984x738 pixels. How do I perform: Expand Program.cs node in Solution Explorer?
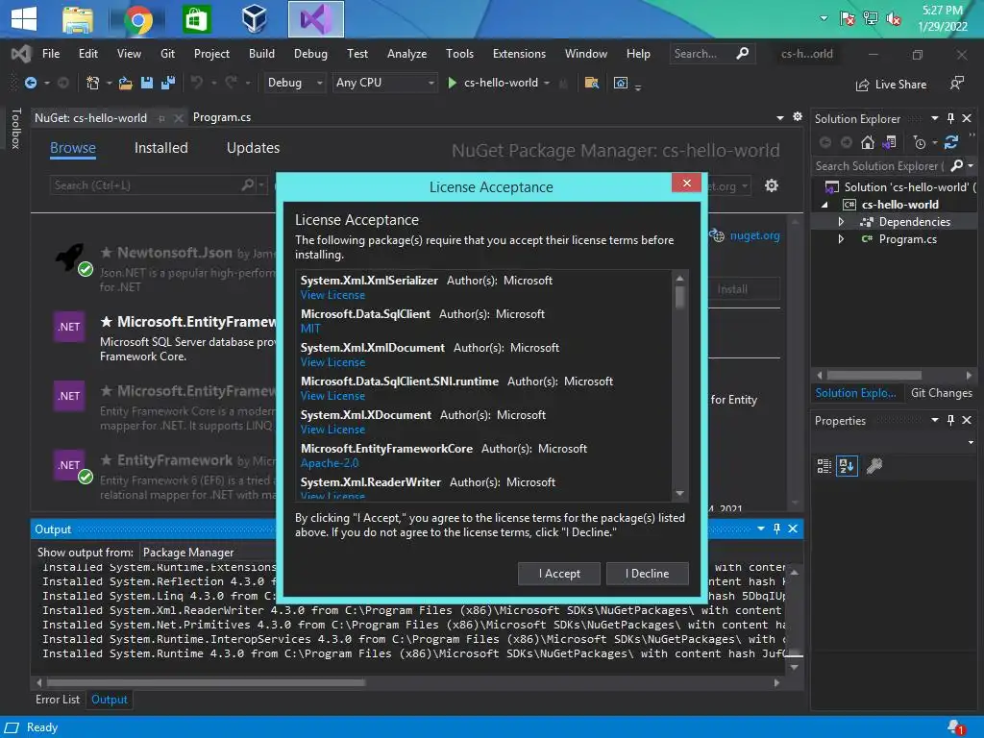coord(841,239)
